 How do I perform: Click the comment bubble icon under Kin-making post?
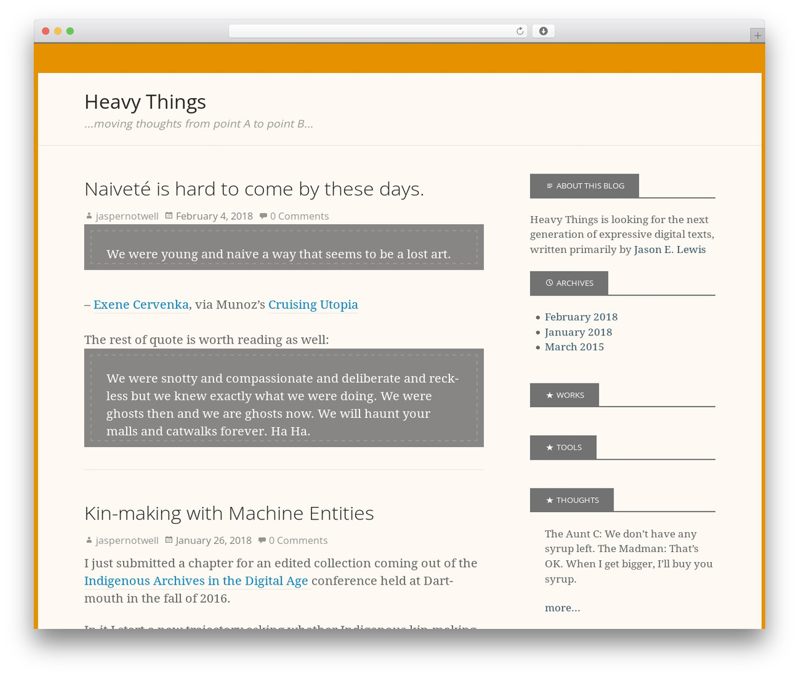(262, 540)
